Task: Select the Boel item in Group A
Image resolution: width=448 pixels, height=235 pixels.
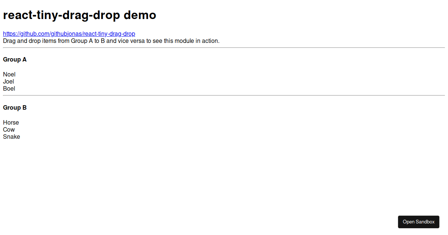Action: coord(9,88)
